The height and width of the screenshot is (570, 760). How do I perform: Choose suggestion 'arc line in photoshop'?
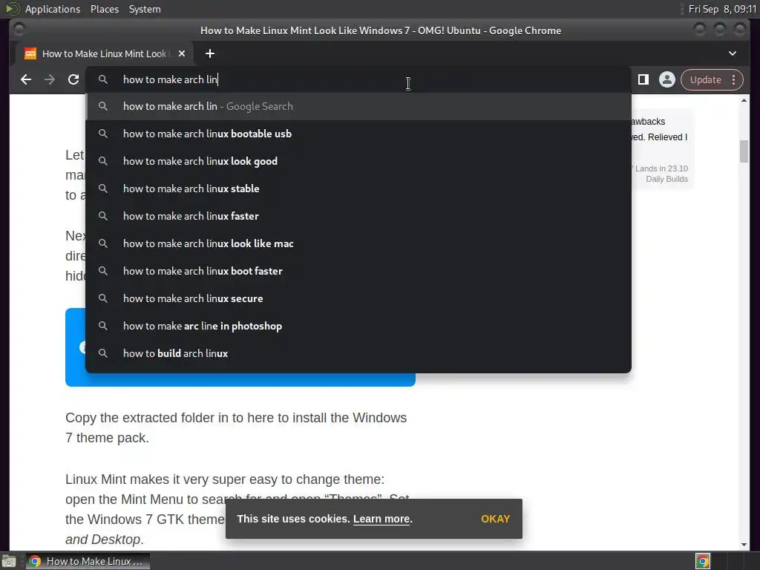[x=358, y=327]
